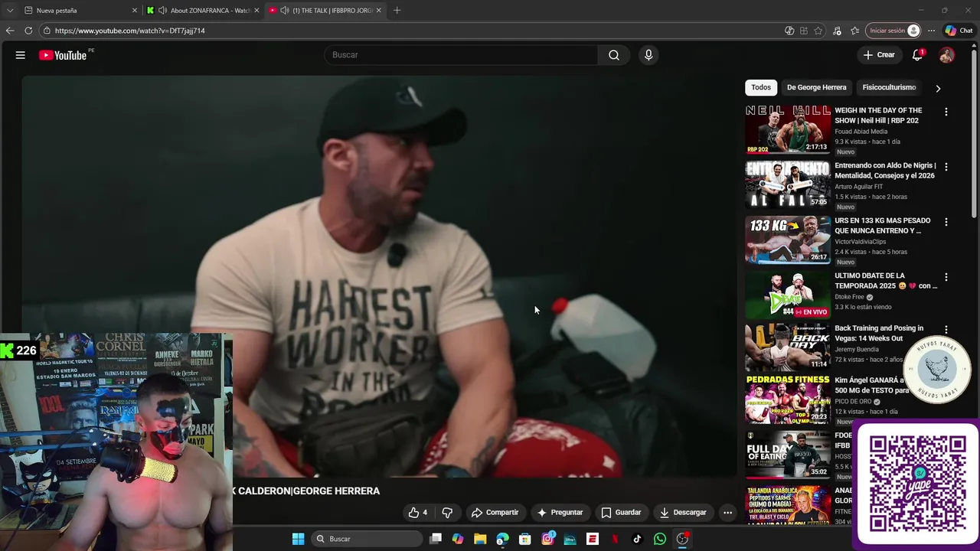Click the Preguntar button
Viewport: 980px width, 551px height.
(x=560, y=513)
